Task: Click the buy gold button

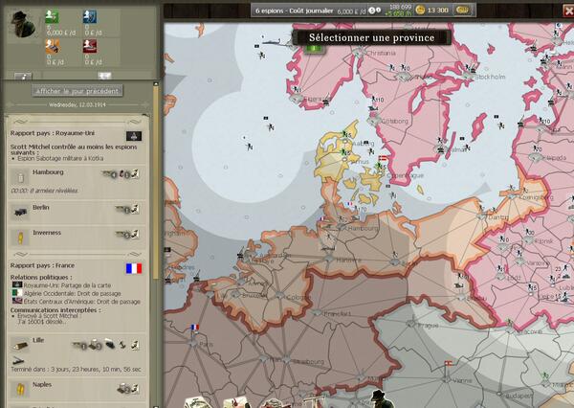Action: click(462, 11)
